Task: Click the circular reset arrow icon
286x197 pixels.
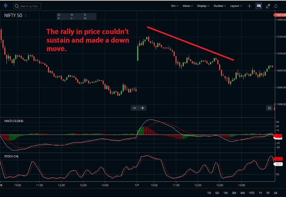Action: pos(275,6)
